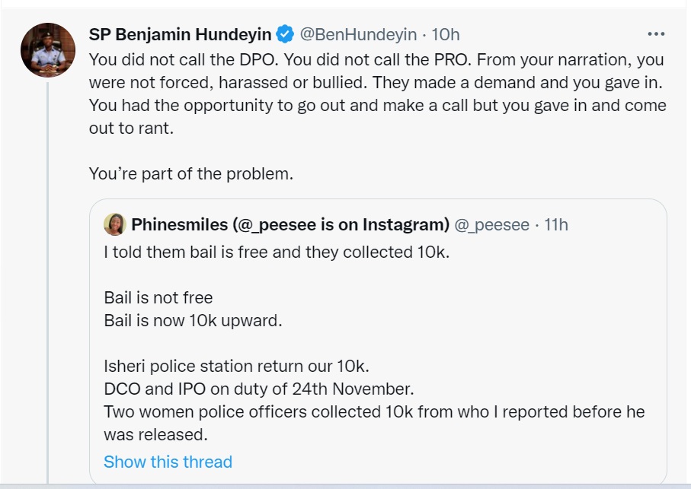This screenshot has height=489, width=691.
Task: Open quoted tweet at "I told them bail is free"
Action: 277,252
